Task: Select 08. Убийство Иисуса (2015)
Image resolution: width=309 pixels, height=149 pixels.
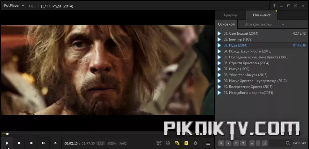Action: (262, 75)
